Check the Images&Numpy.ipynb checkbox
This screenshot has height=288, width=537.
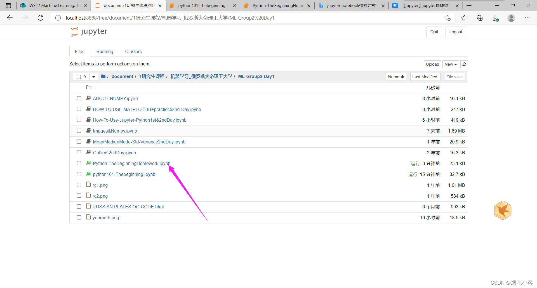(x=79, y=131)
